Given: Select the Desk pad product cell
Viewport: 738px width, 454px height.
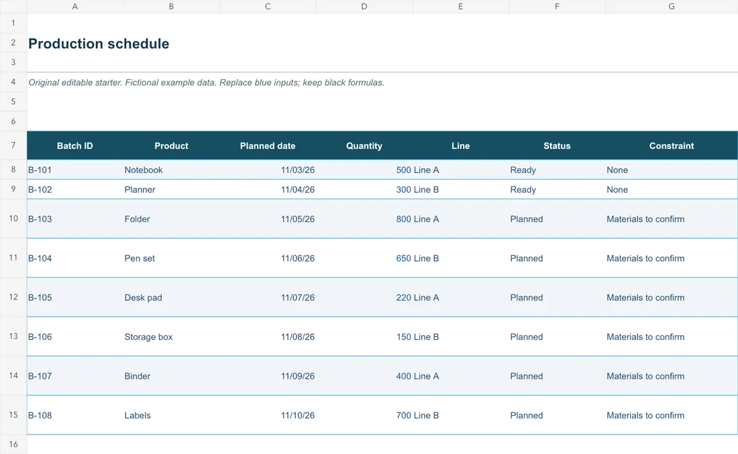Looking at the screenshot, I should click(x=171, y=297).
